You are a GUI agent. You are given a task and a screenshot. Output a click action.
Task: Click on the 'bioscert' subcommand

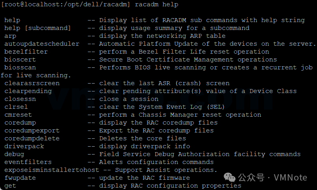tap(20, 60)
